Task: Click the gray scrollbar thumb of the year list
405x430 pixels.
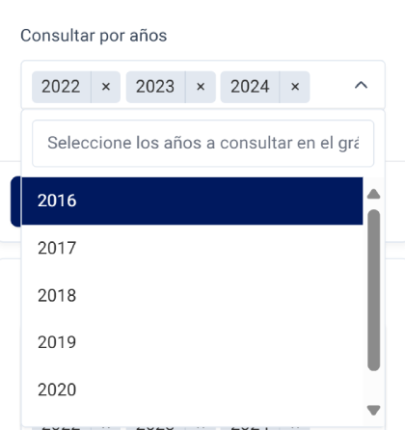Action: pos(374,290)
